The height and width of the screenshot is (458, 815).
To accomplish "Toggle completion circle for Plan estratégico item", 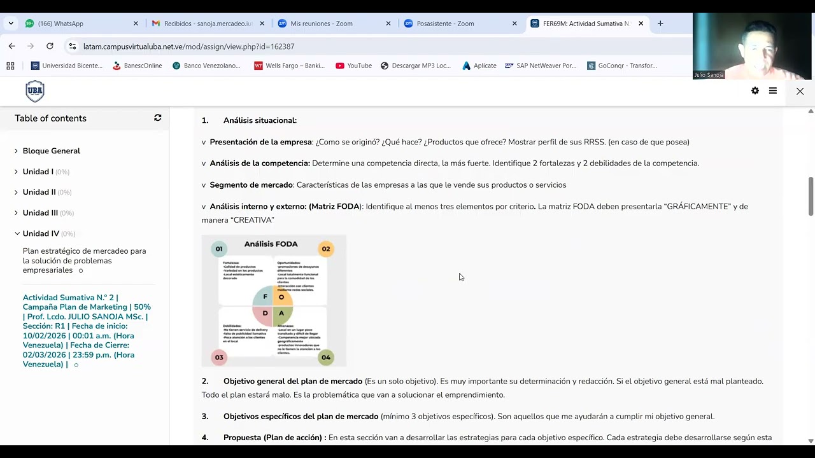I will pos(80,270).
